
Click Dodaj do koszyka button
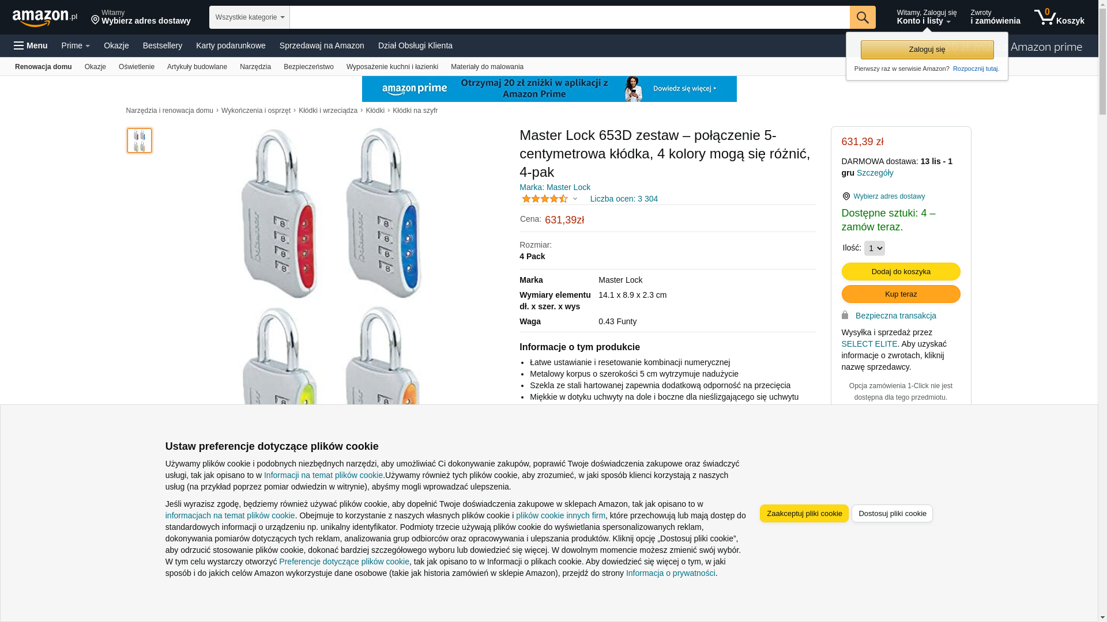[x=901, y=271]
